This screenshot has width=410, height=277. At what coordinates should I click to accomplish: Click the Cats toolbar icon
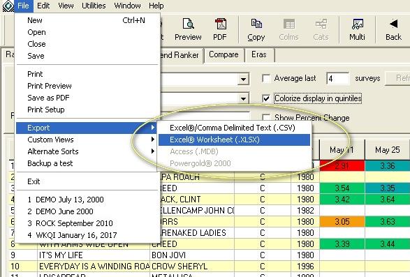(321, 24)
